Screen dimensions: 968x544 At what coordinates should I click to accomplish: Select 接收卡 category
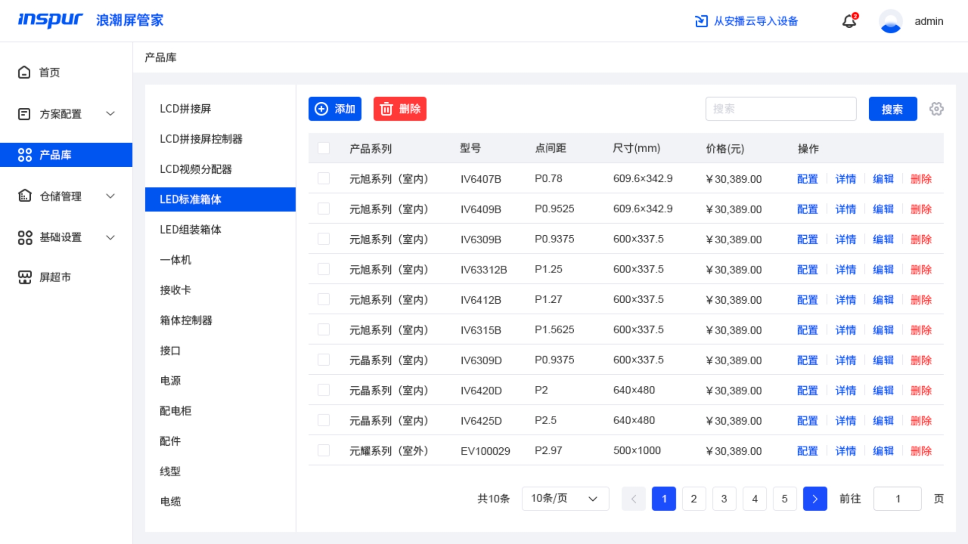point(220,290)
